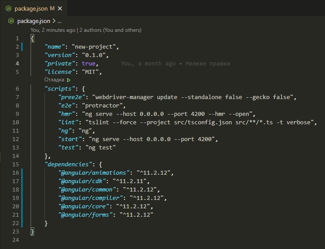Click the closing brace on line 23
Image resolution: width=325 pixels, height=249 pixels.
point(32,232)
